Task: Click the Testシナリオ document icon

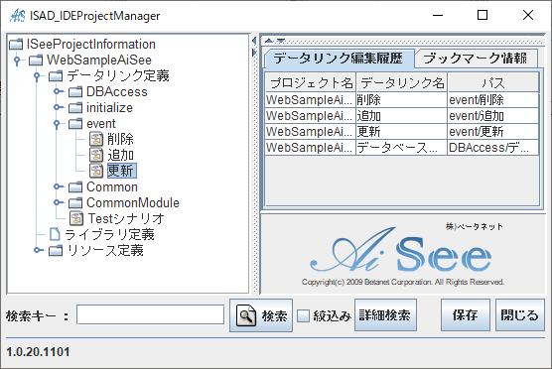Action: pos(76,218)
